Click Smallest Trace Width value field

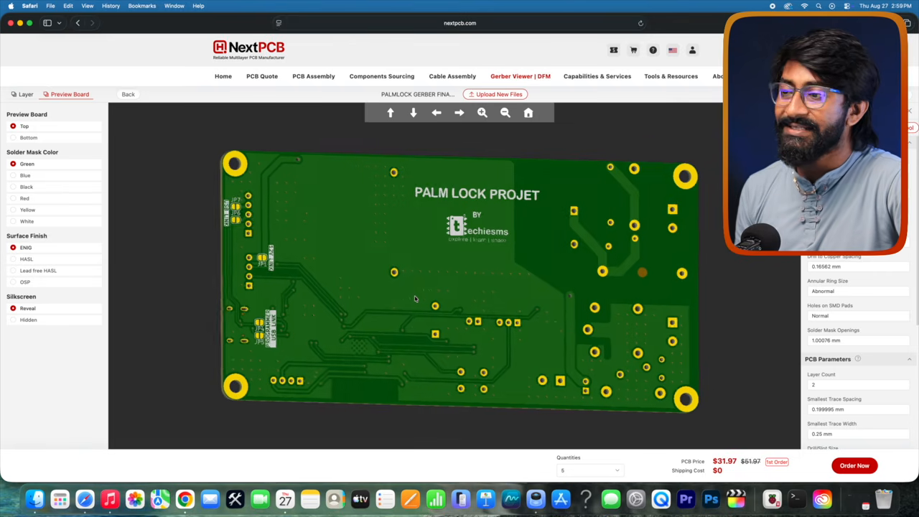point(858,434)
